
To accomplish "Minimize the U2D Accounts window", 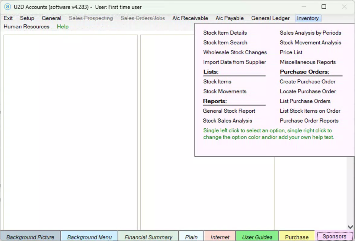I will tap(304, 7).
